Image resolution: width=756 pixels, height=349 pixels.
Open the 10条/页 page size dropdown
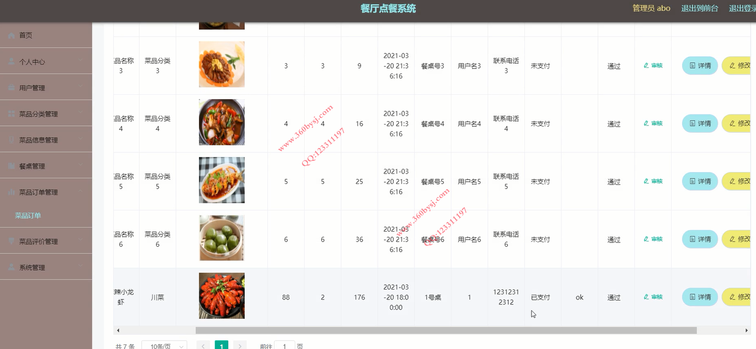coord(164,345)
